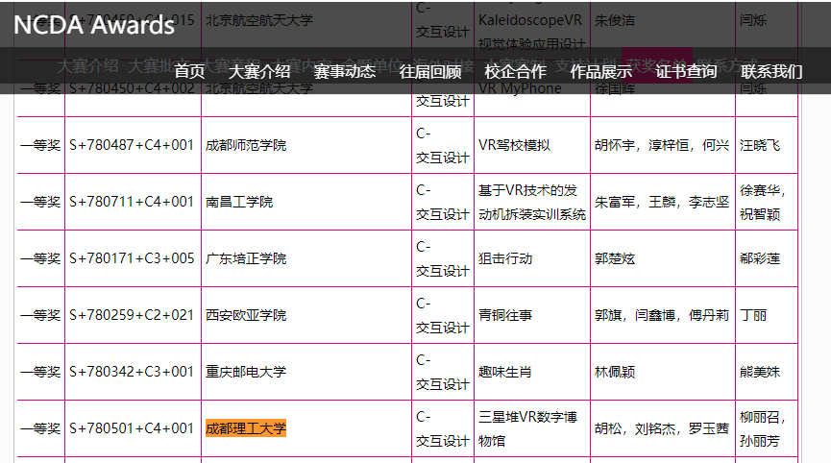The width and height of the screenshot is (831, 463).
Task: Click entry code S+780487+C4+001
Action: [132, 145]
